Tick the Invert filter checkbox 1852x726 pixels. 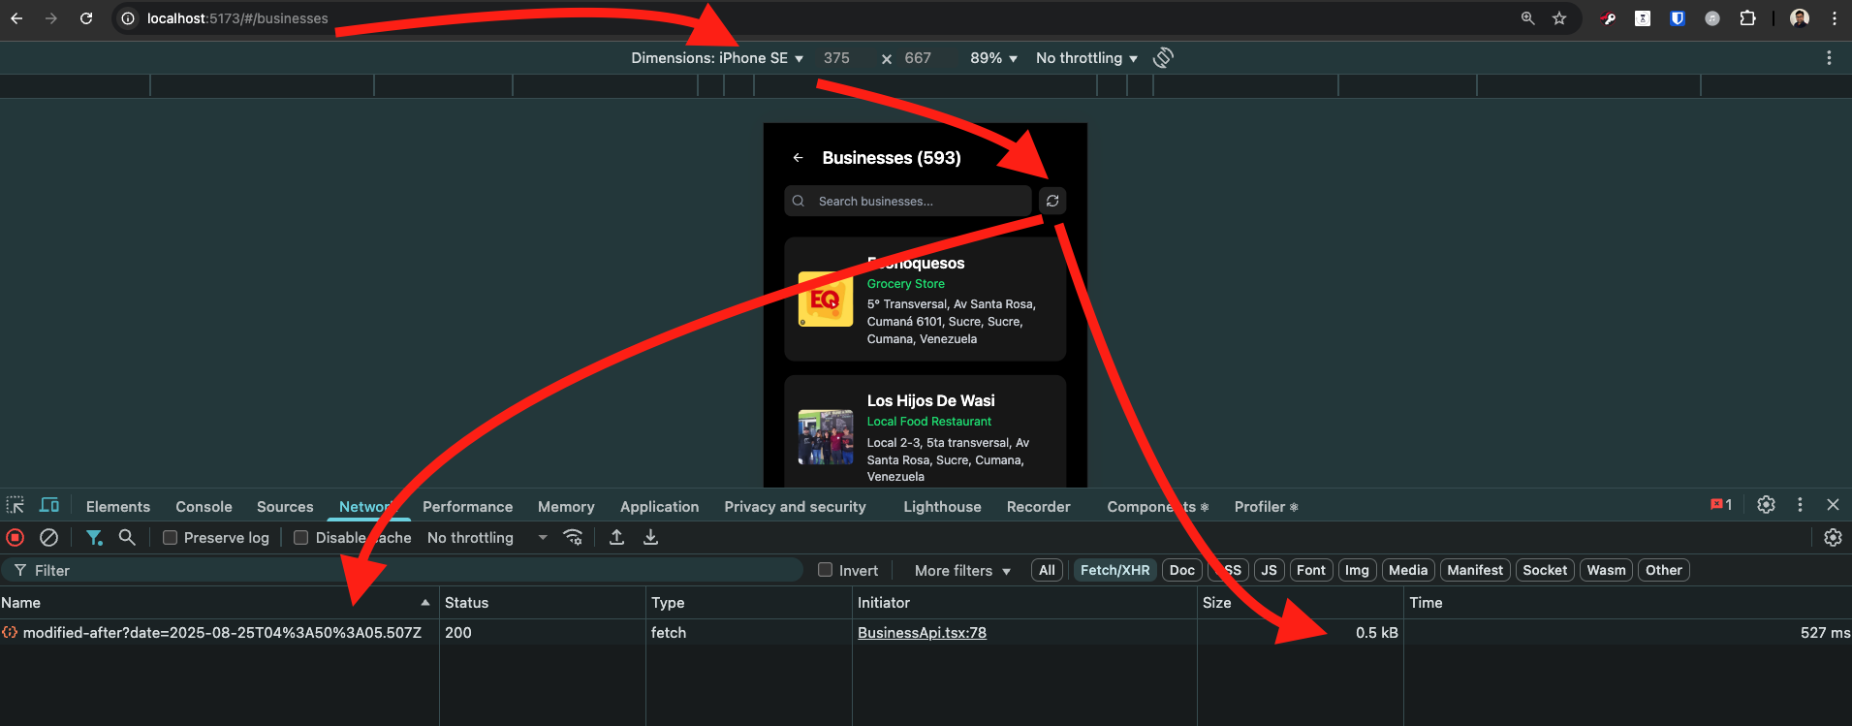point(825,570)
